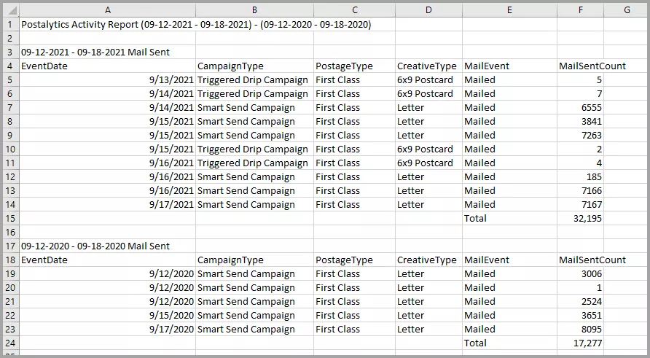650x358 pixels.
Task: Select column F header
Action: (580, 10)
